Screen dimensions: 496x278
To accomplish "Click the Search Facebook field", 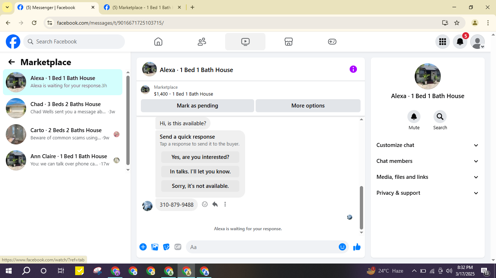I will coord(74,42).
